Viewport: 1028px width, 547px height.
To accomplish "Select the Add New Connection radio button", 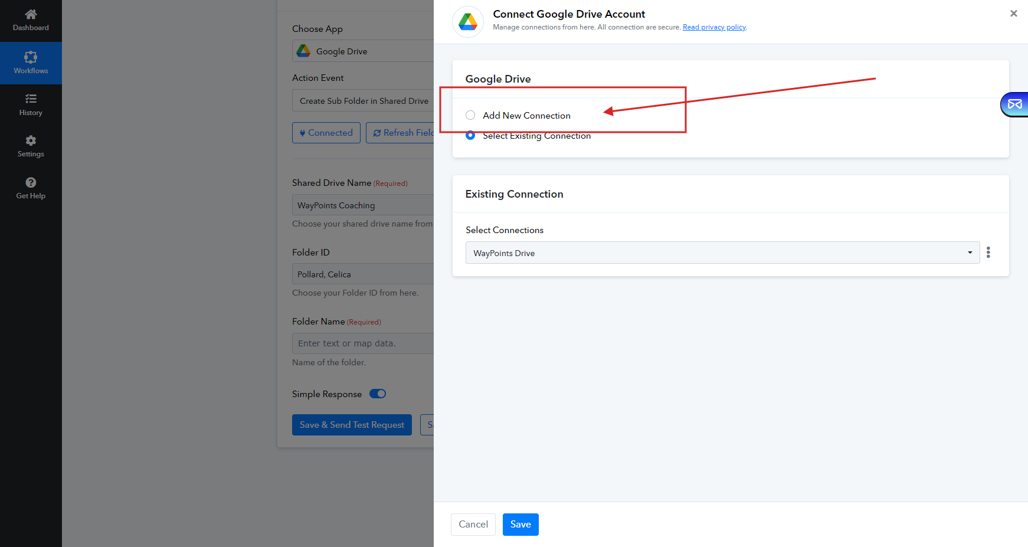I will 470,115.
